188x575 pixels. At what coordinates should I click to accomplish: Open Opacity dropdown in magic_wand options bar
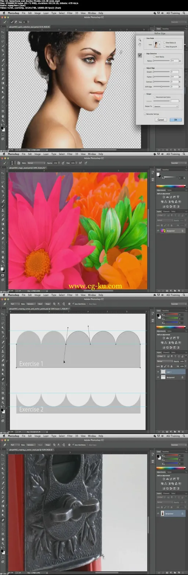[59, 163]
